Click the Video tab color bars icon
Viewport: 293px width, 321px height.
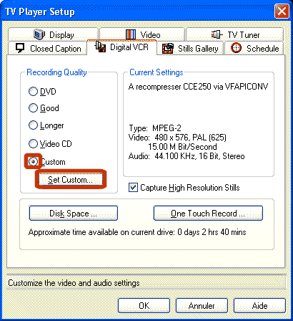click(x=131, y=34)
